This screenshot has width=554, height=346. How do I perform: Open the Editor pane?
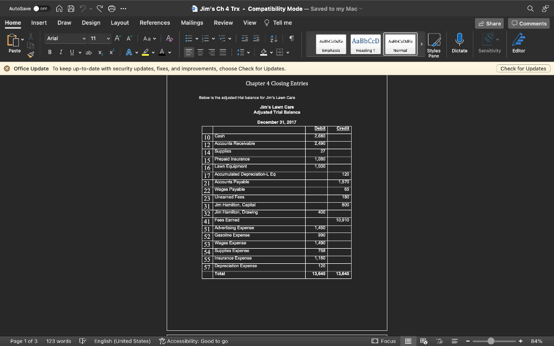point(519,43)
